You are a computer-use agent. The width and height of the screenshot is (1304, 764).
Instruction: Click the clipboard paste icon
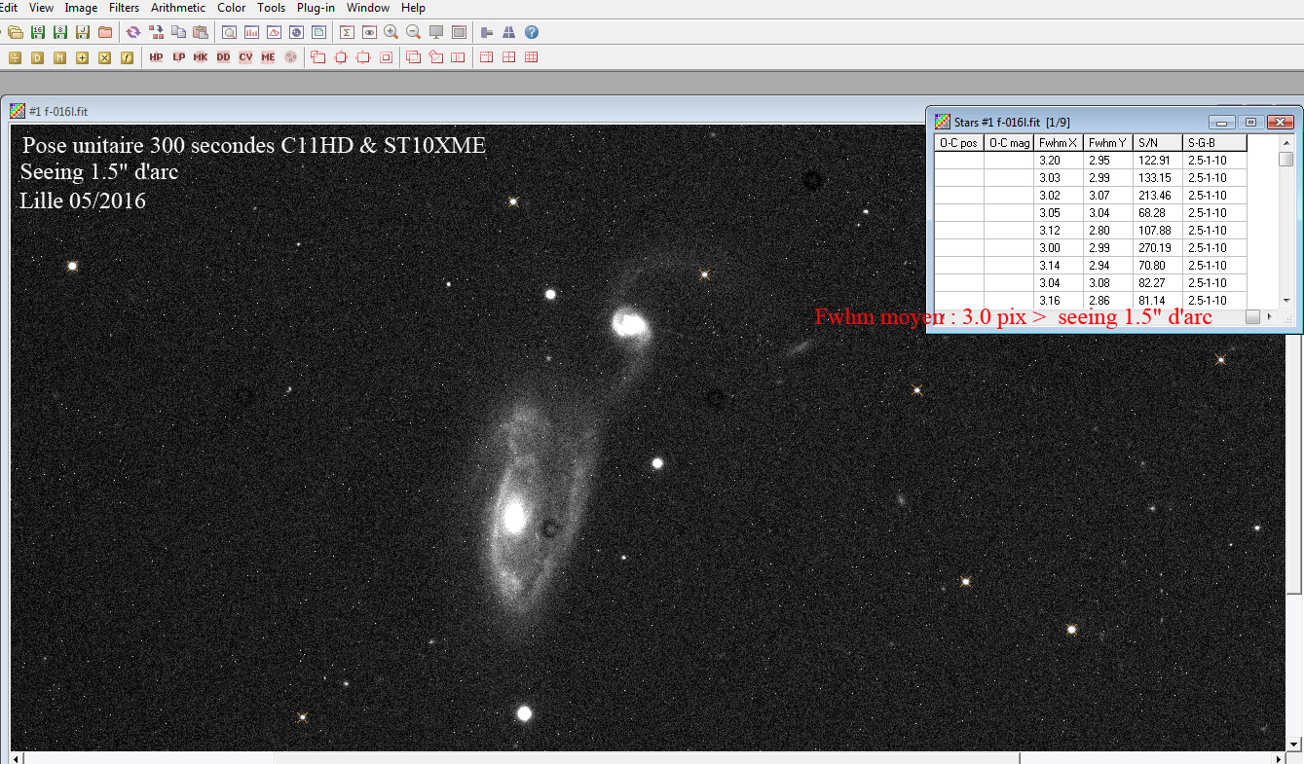pos(201,32)
